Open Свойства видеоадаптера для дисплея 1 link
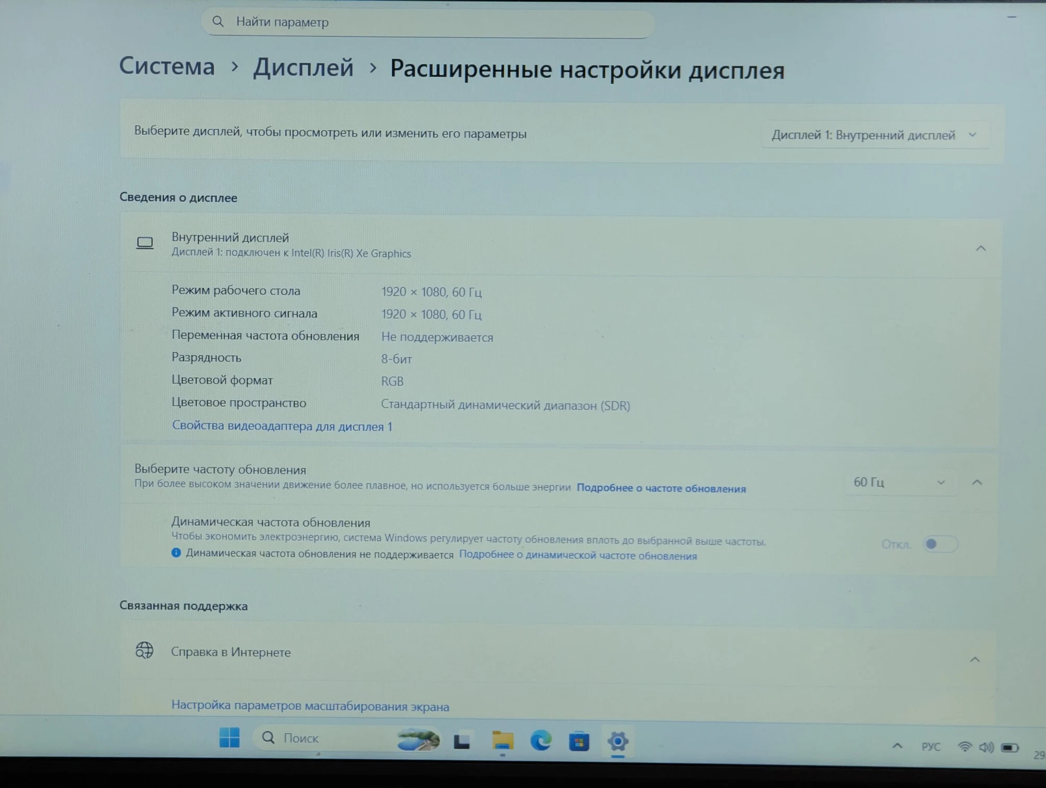This screenshot has width=1046, height=788. pyautogui.click(x=282, y=426)
